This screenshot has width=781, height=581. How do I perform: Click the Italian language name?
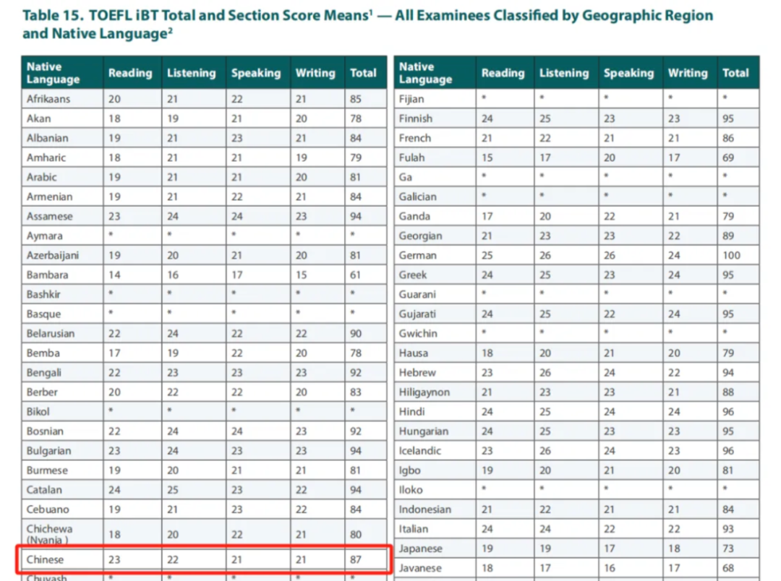coord(413,529)
